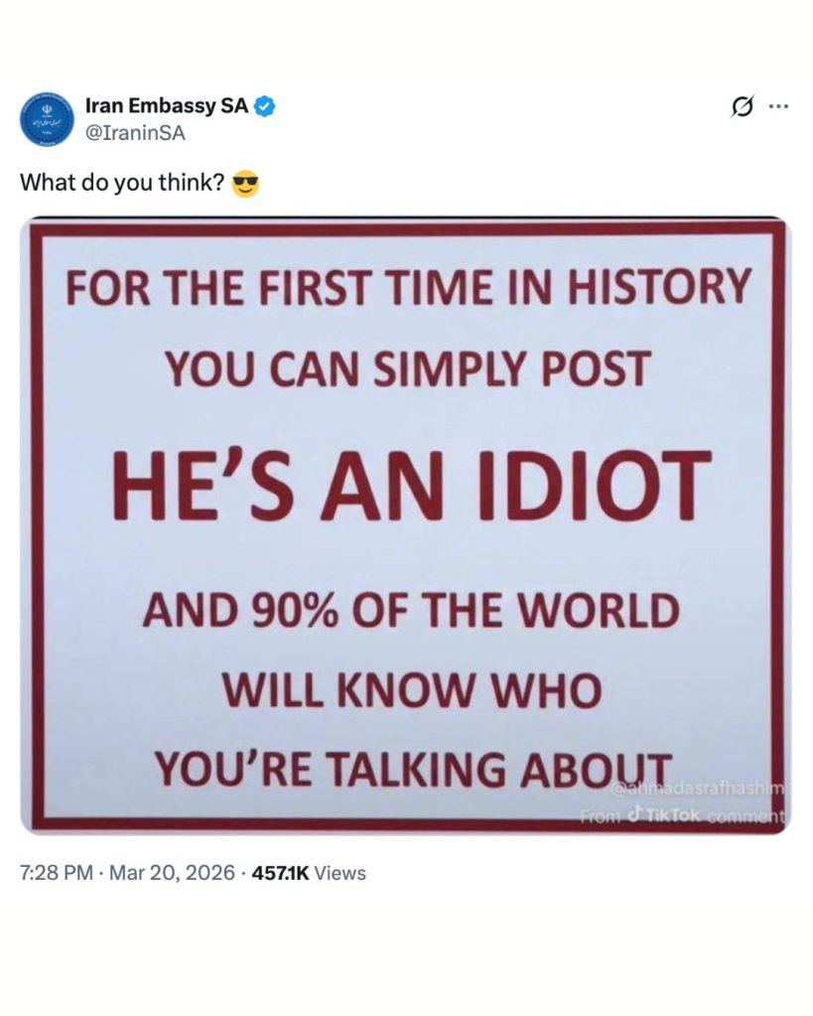Click "FOR THE FIRST TIME IN HISTORY" line
The width and height of the screenshot is (813, 1016).
coord(408,289)
